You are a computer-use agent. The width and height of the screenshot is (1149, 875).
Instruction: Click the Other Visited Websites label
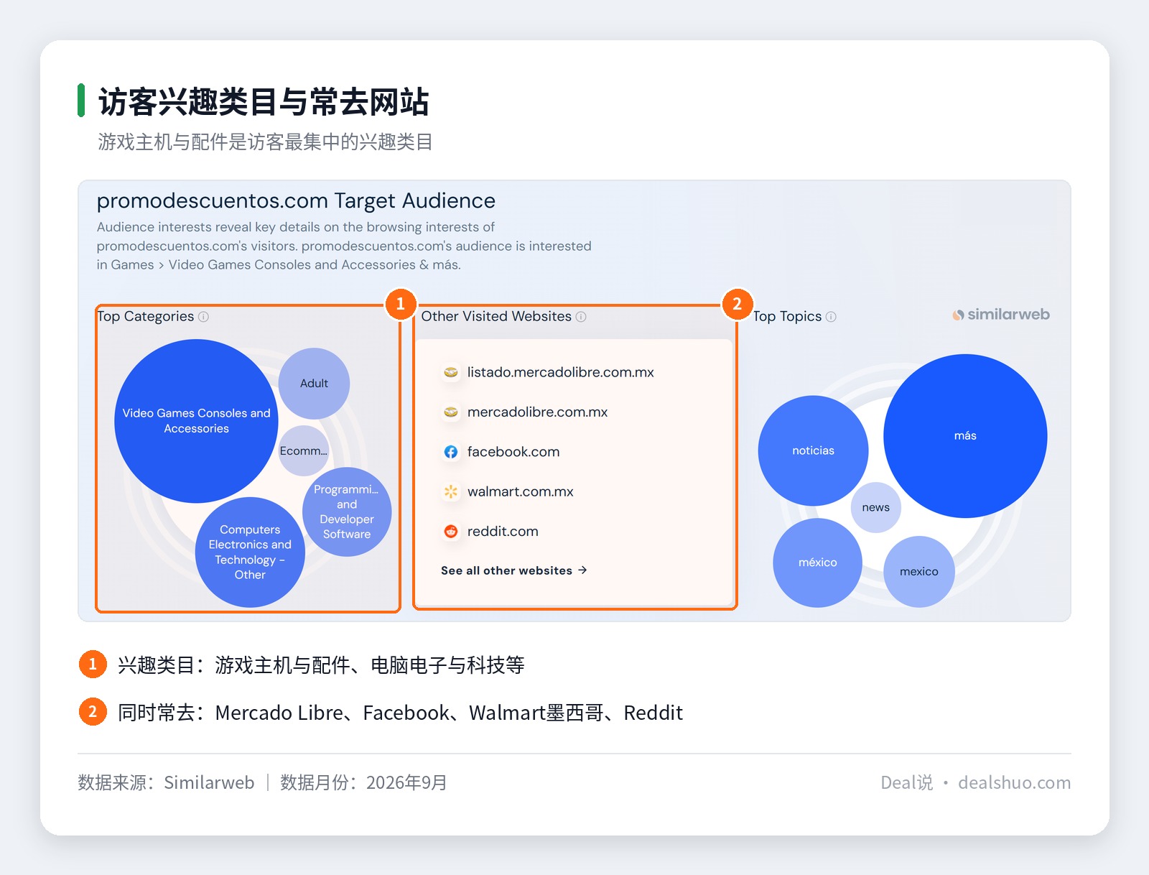[496, 317]
